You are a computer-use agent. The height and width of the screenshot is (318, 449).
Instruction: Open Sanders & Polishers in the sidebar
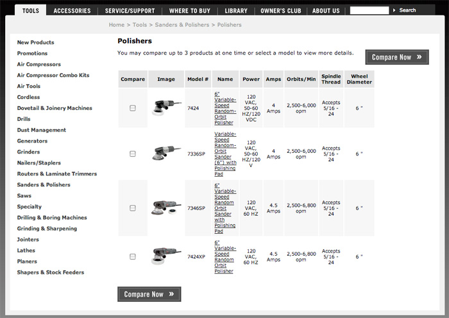pyautogui.click(x=44, y=184)
